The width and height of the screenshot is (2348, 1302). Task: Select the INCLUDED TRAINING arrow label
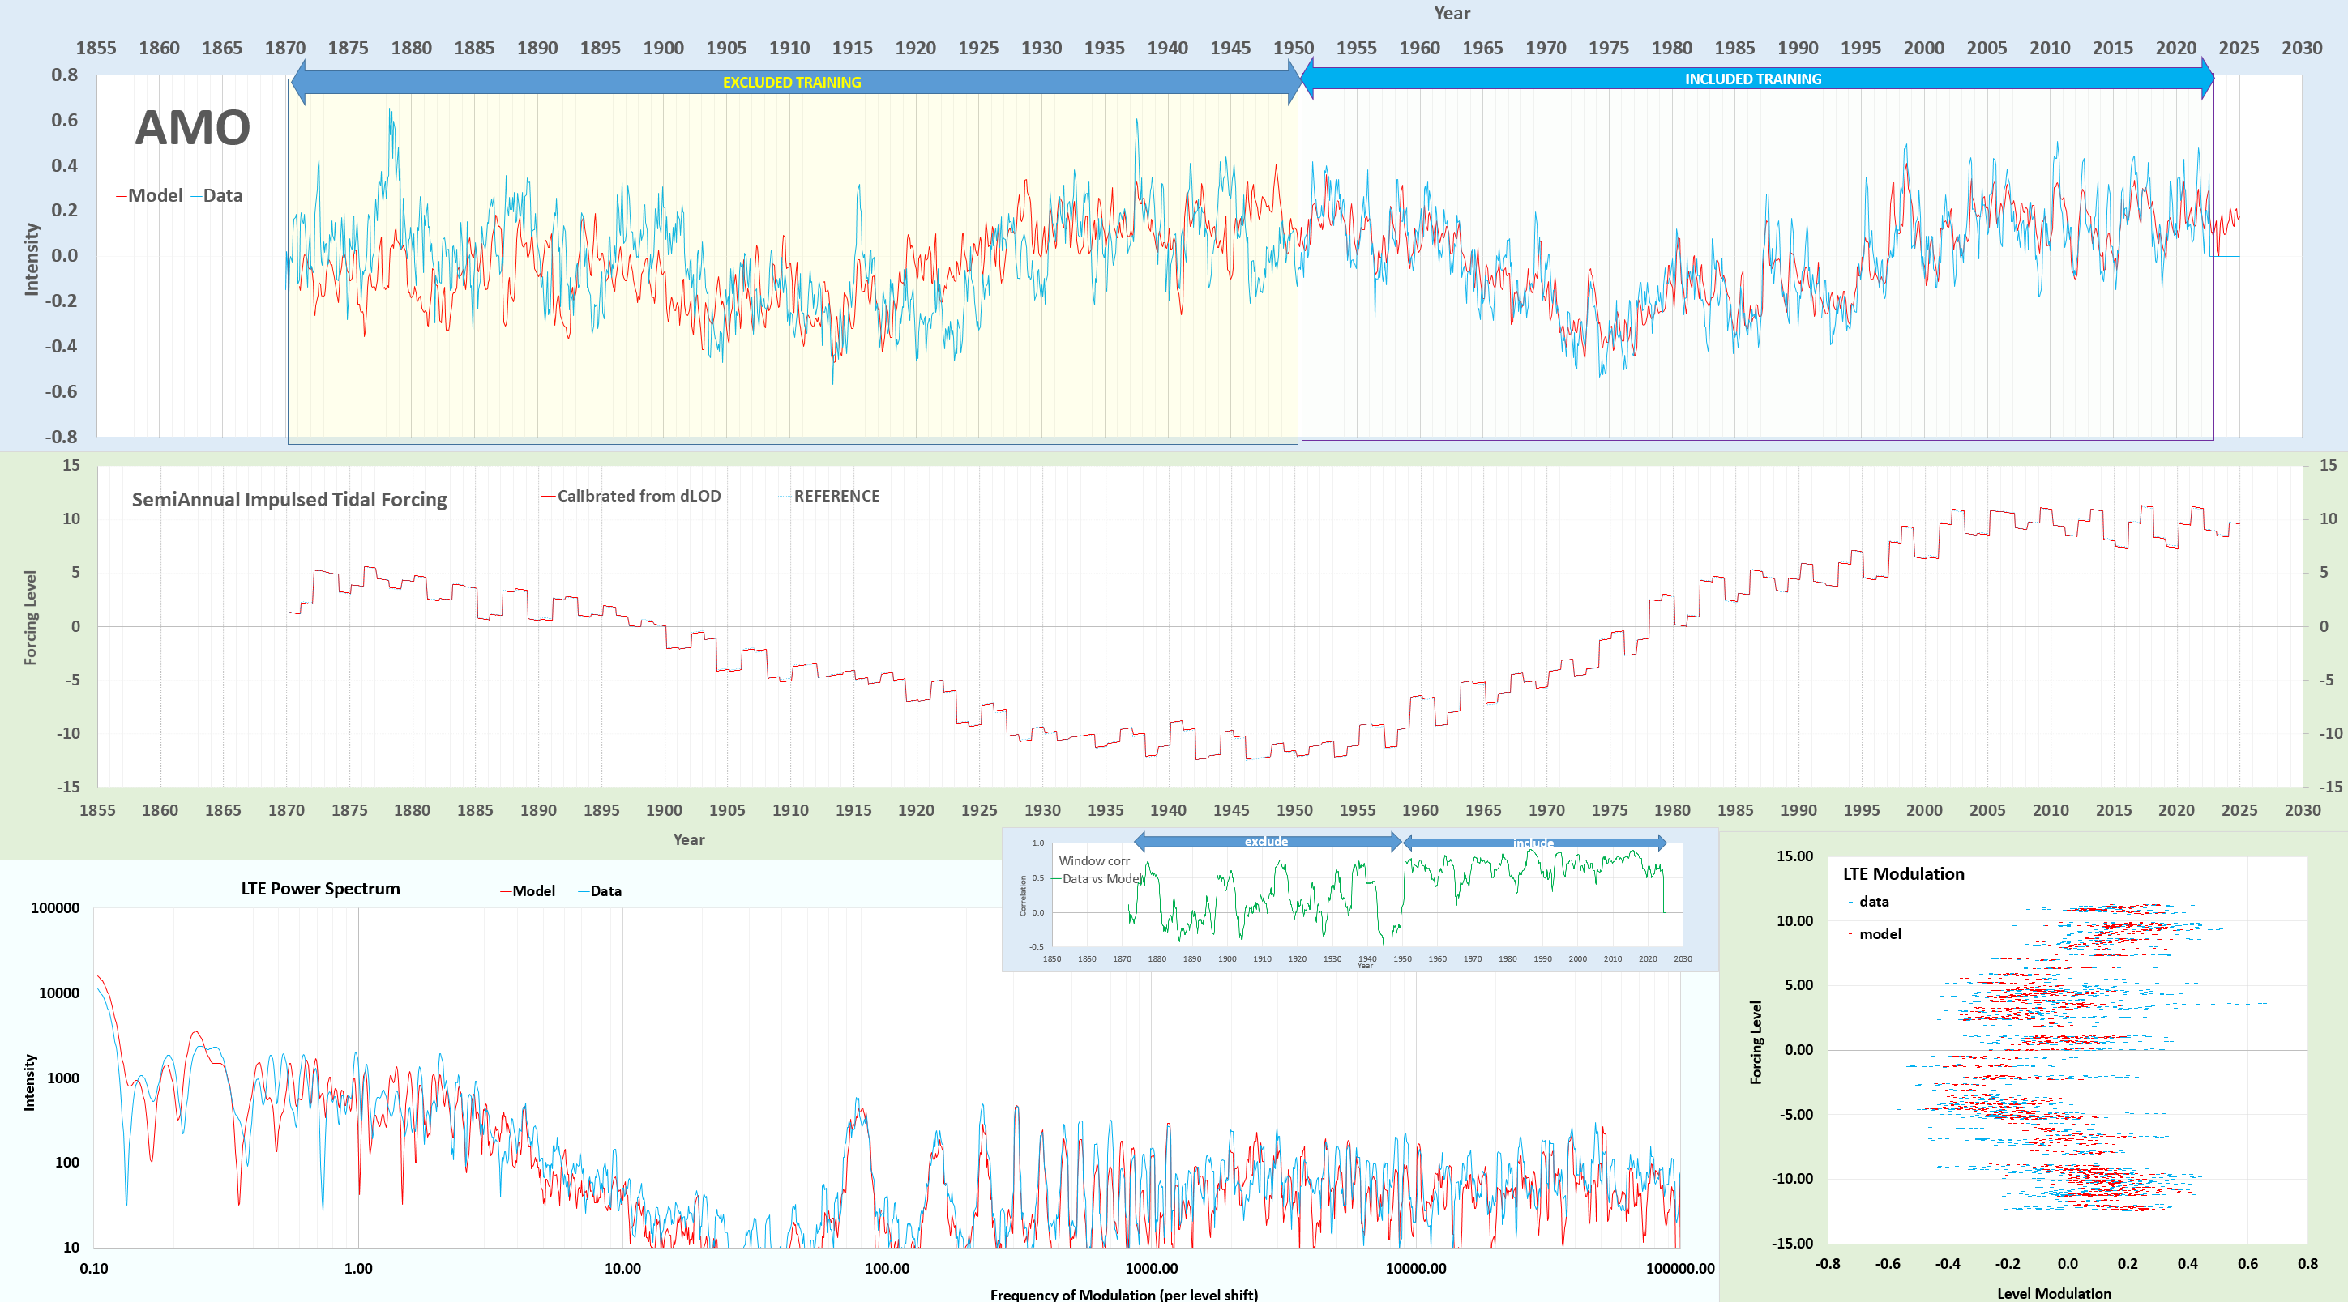click(1752, 79)
